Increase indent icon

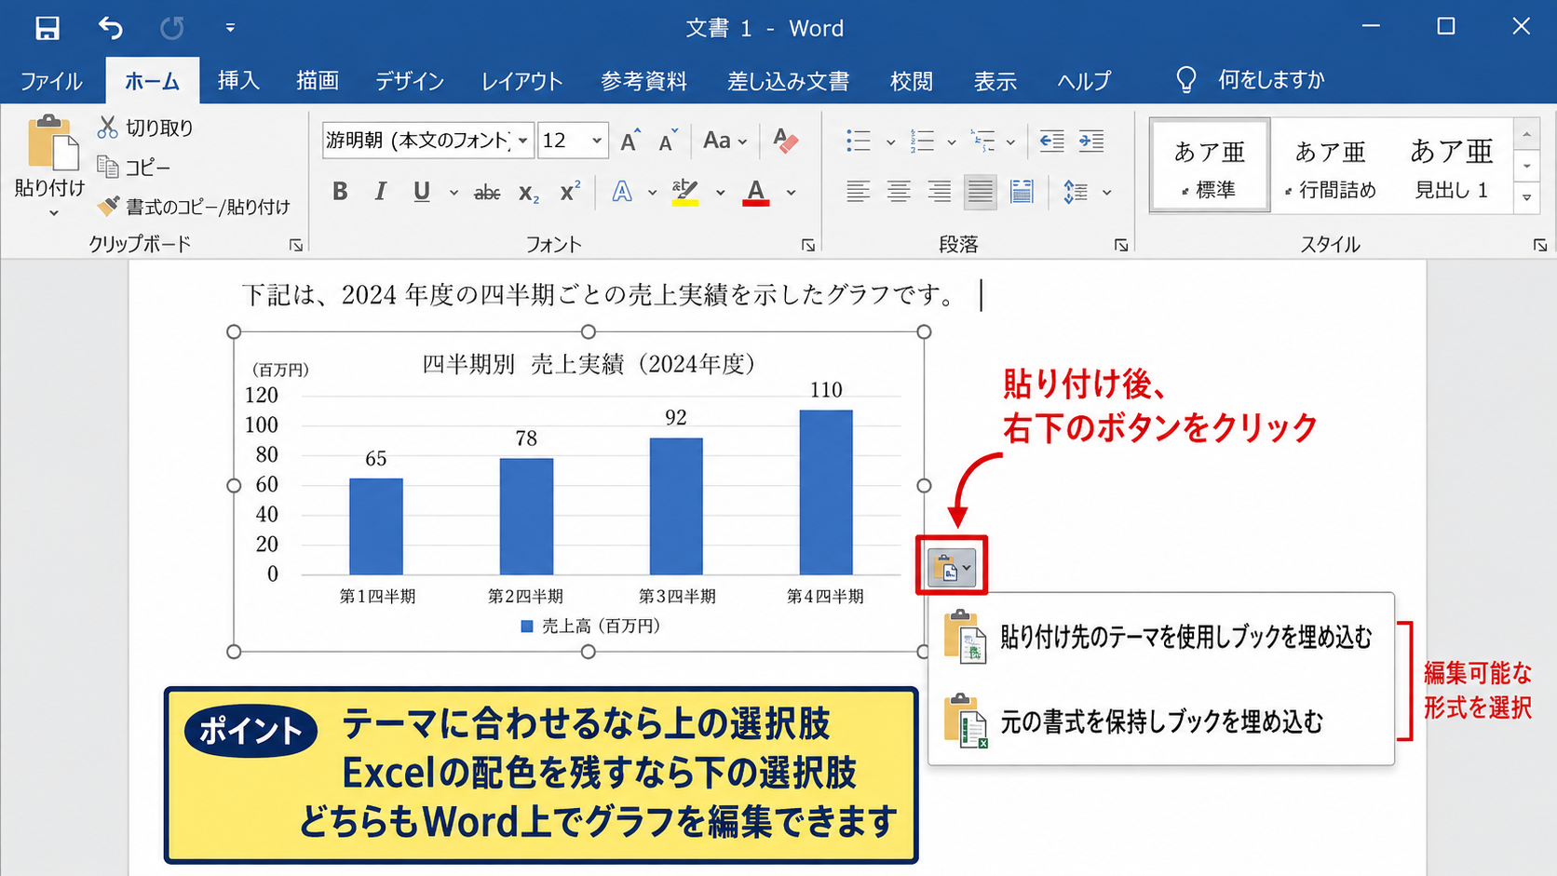pos(1091,141)
